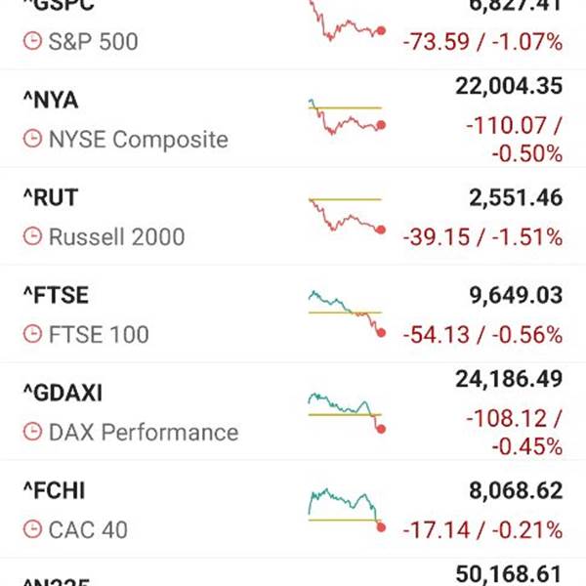Click the clock icon beside CAC 40
The width and height of the screenshot is (586, 586).
[x=32, y=530]
